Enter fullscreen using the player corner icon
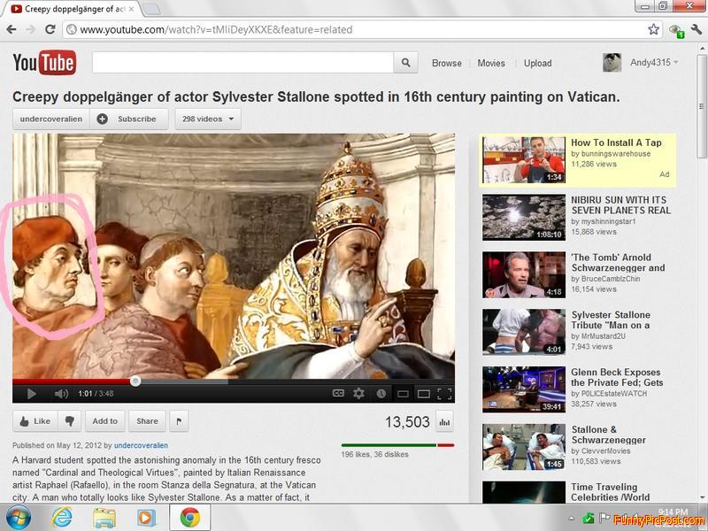This screenshot has width=708, height=531. pos(445,394)
